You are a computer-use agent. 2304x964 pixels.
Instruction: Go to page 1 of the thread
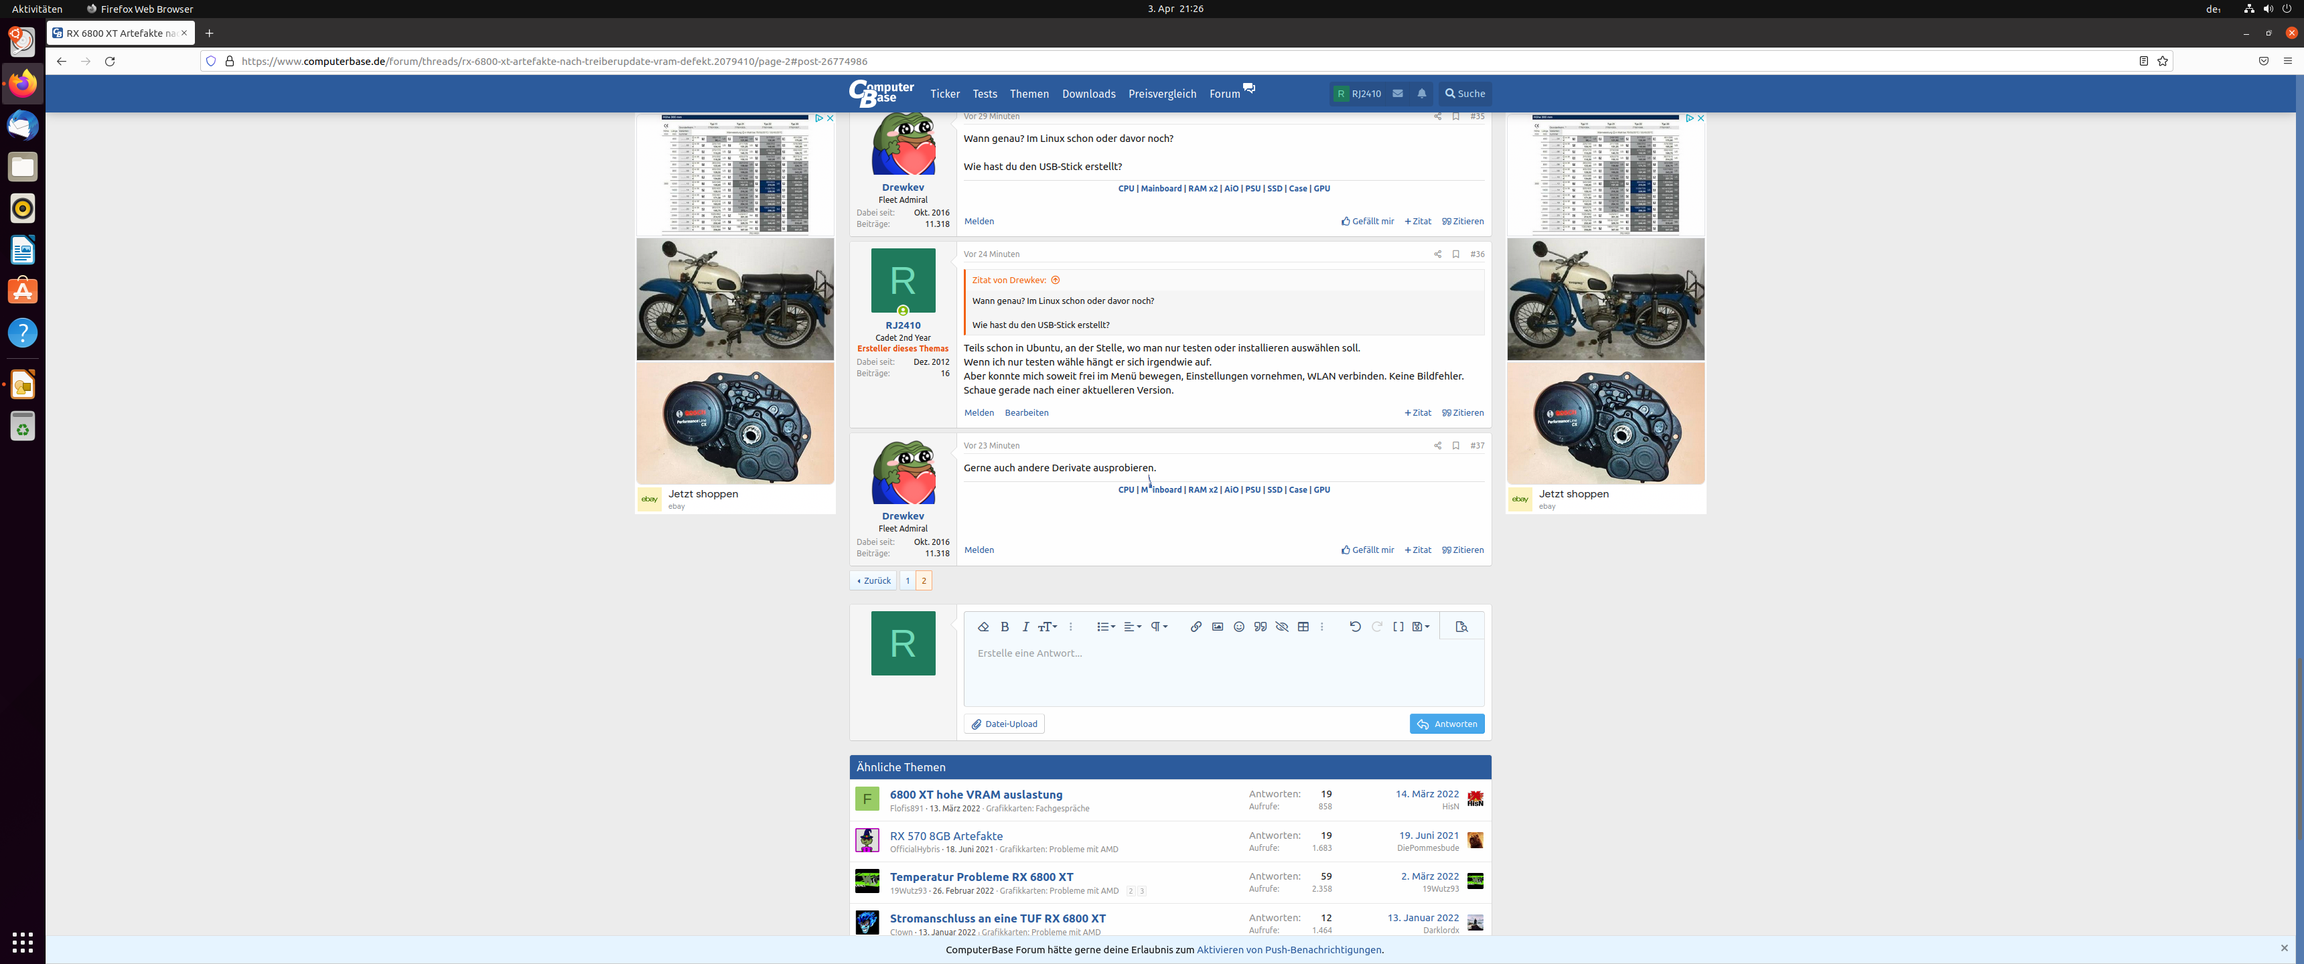click(x=907, y=580)
